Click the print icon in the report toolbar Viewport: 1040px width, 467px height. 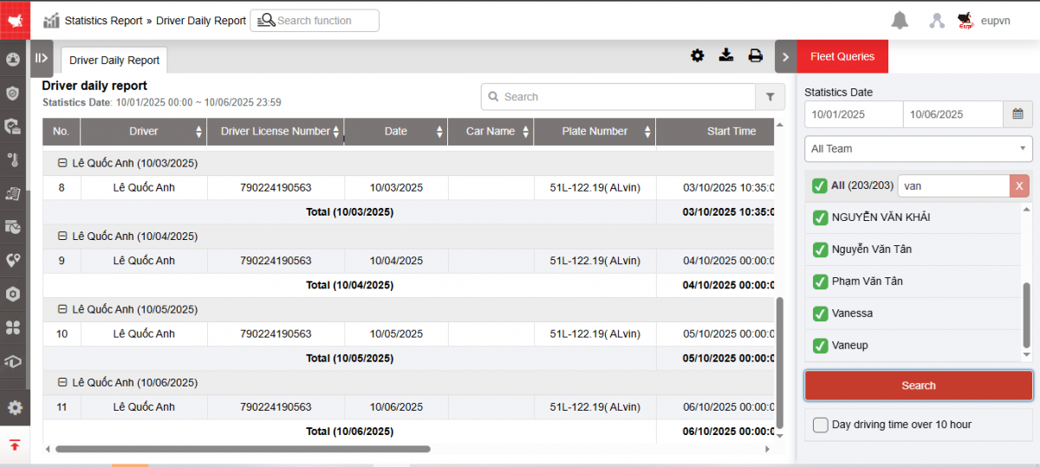[756, 56]
